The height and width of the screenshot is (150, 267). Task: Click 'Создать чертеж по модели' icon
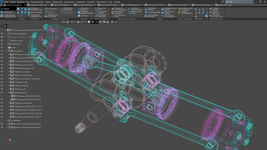tap(179, 9)
